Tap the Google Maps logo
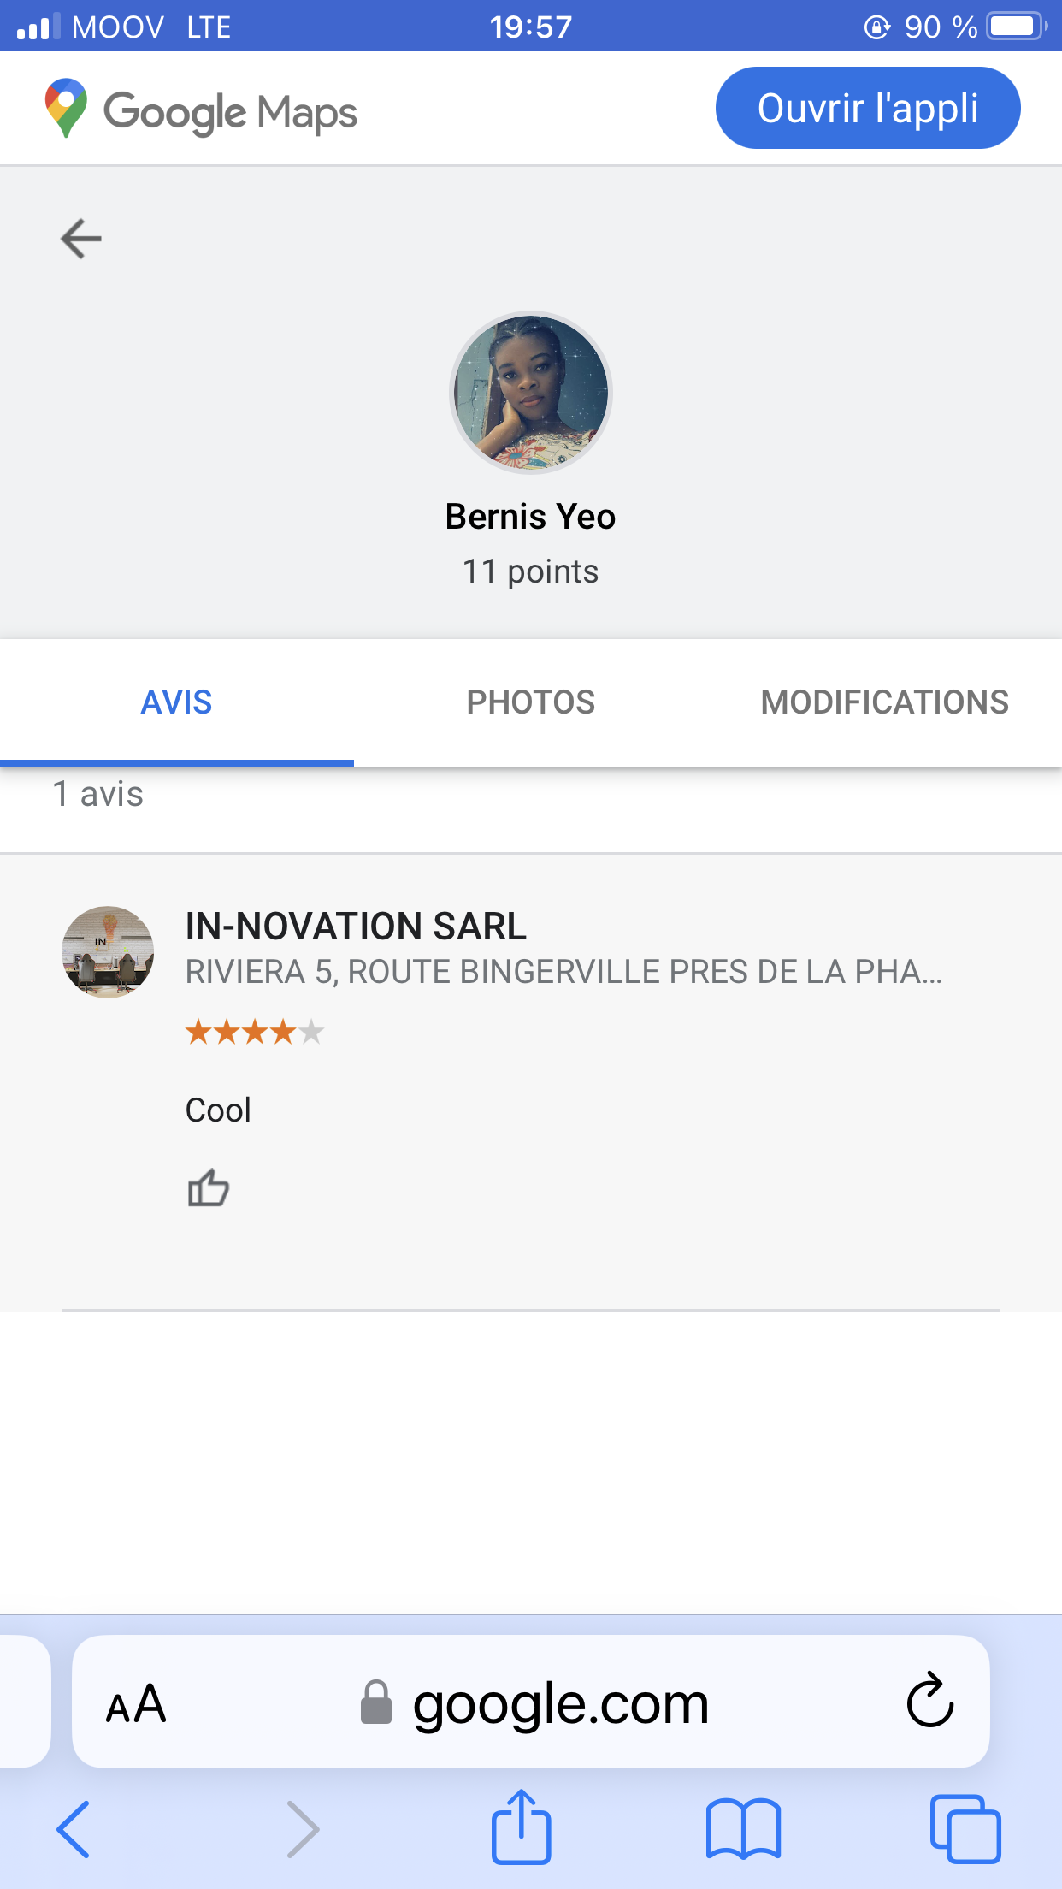Image resolution: width=1062 pixels, height=1889 pixels. (x=202, y=110)
